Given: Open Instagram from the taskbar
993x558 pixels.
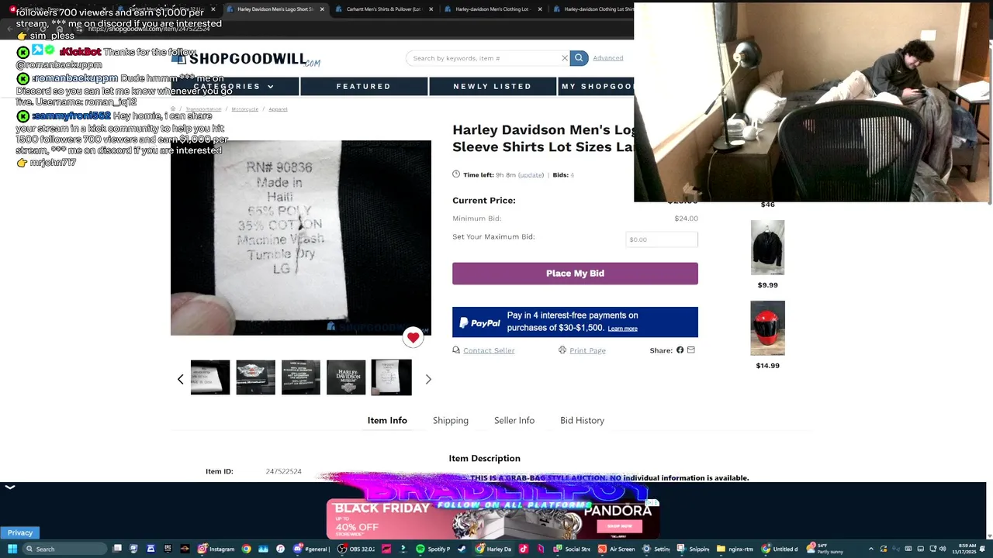Looking at the screenshot, I should point(216,549).
